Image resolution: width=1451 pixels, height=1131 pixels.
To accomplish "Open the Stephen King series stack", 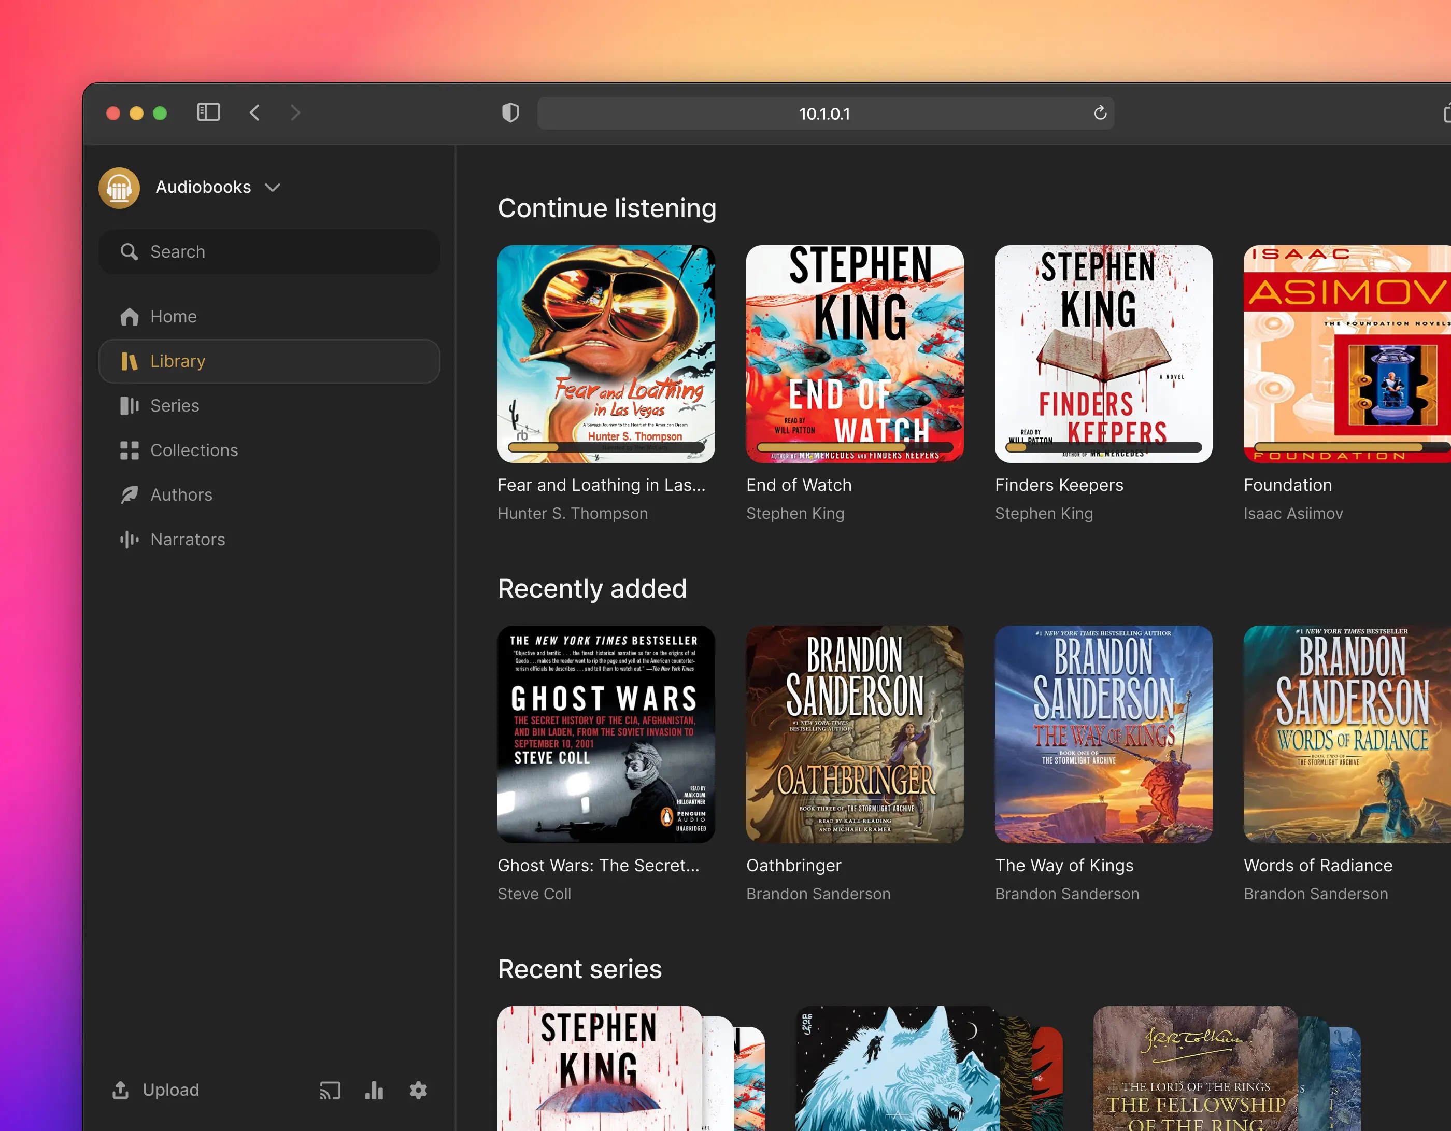I will [631, 1068].
